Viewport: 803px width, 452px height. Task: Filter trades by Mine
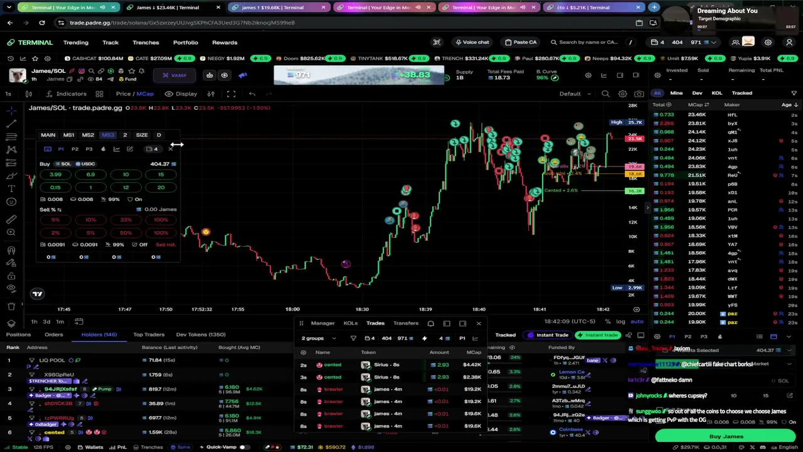[676, 93]
